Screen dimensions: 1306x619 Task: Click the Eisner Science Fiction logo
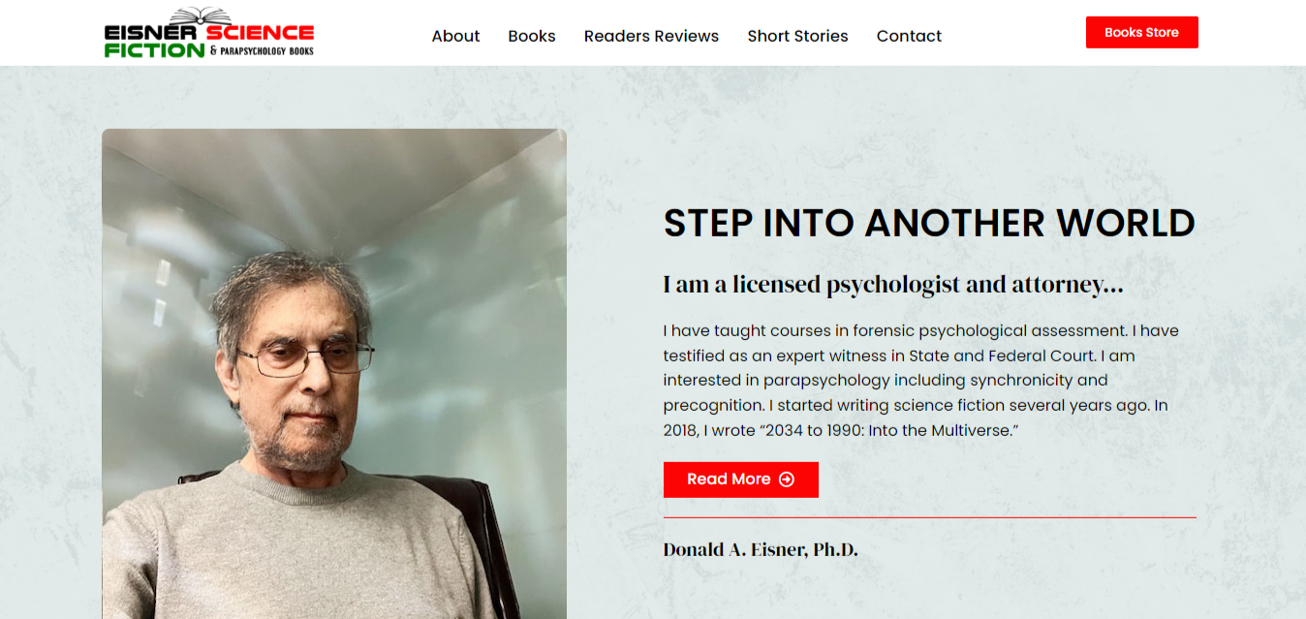coord(209,33)
